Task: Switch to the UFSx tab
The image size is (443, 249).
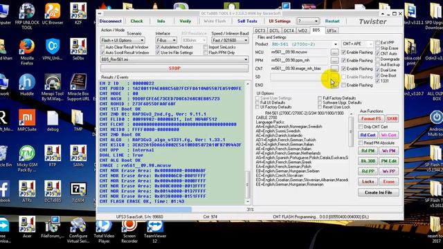Action: point(332,30)
